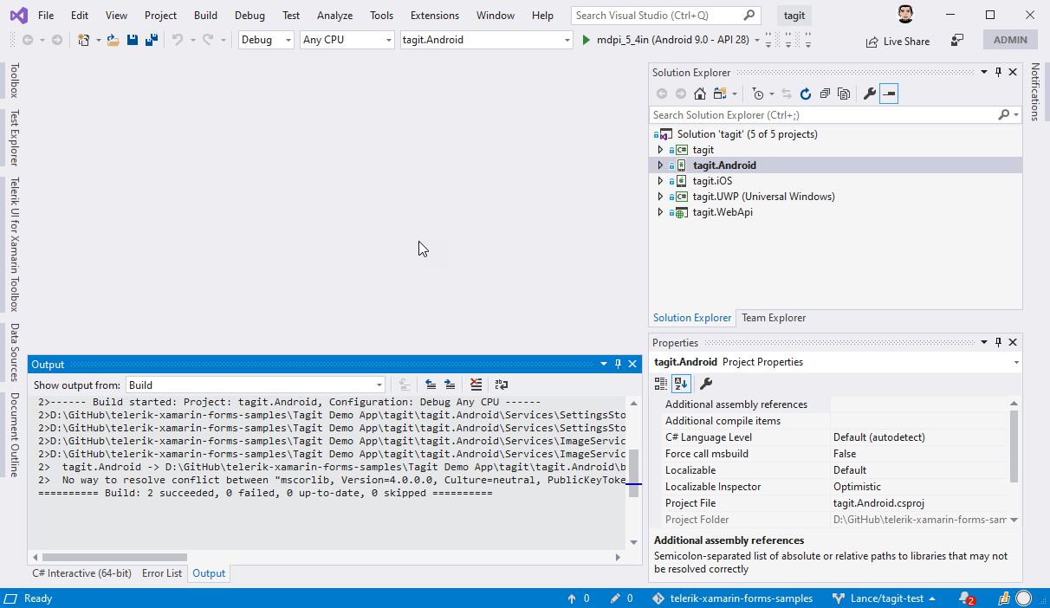Image resolution: width=1050 pixels, height=608 pixels.
Task: Click the Home icon in Solution Explorer
Action: [700, 94]
